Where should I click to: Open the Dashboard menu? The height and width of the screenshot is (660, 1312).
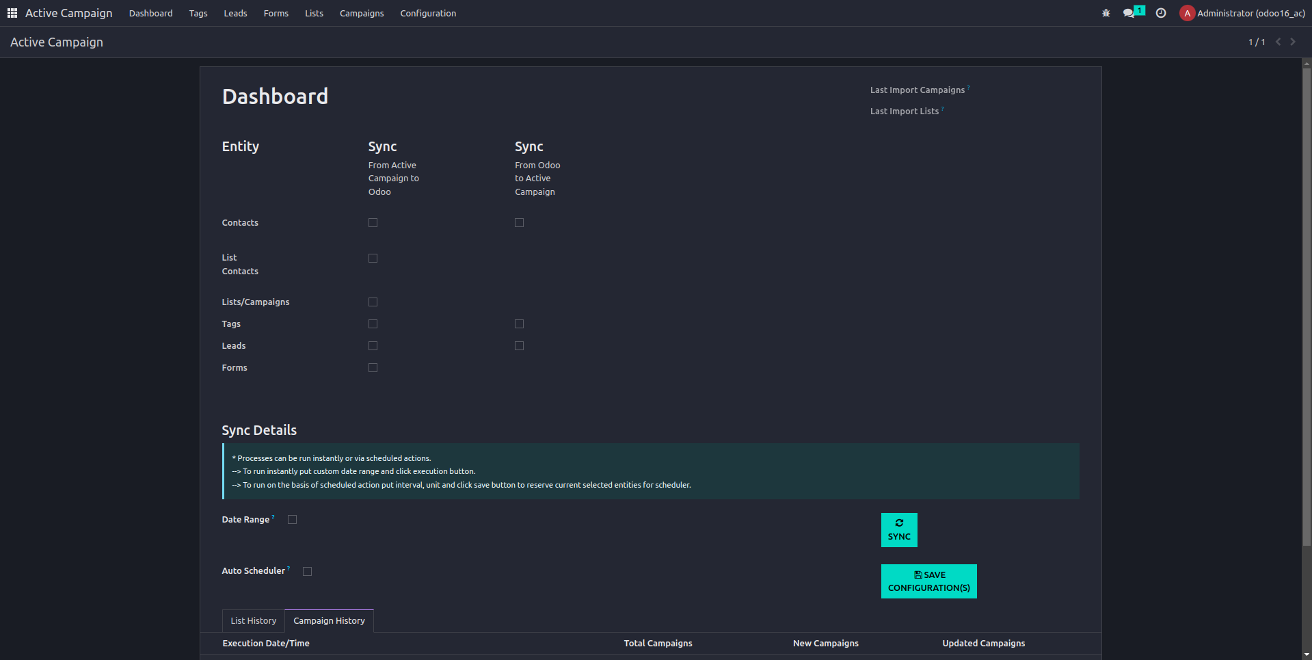[150, 13]
